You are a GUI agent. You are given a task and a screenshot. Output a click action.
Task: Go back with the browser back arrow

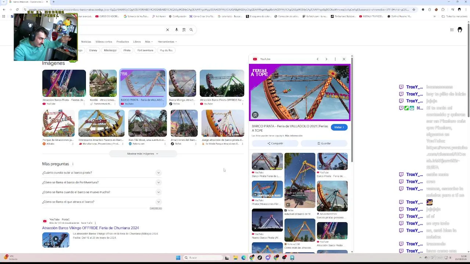click(4, 10)
